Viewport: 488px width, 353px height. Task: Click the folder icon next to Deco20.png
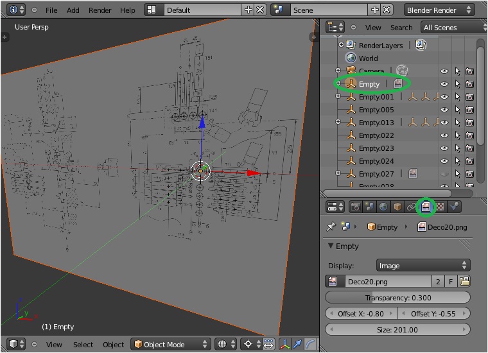tap(464, 281)
